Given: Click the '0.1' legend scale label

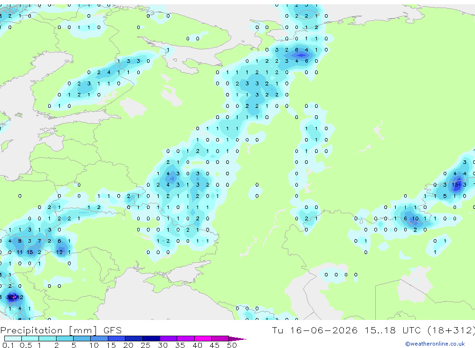Looking at the screenshot, I should tap(8, 345).
